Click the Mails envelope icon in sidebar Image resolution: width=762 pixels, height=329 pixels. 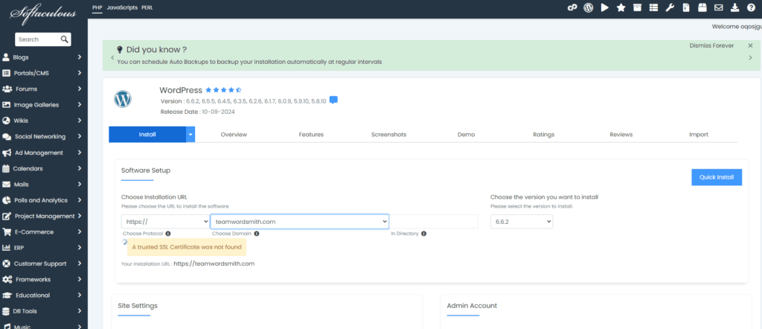(6, 185)
